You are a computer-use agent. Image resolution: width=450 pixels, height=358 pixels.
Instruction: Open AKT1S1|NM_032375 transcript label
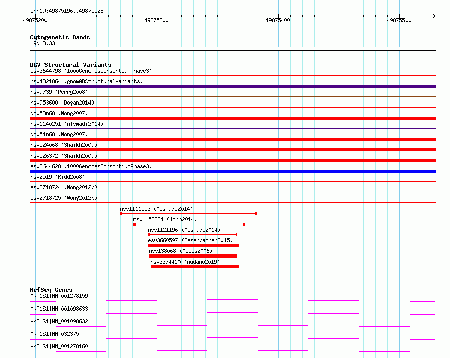[x=55, y=334]
